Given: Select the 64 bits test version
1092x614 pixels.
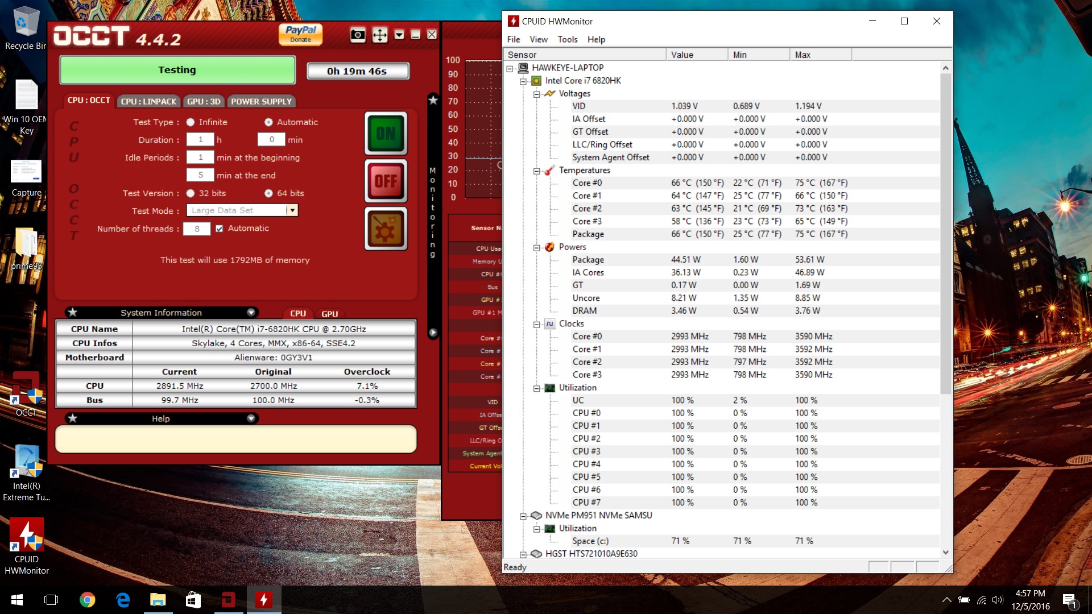Looking at the screenshot, I should (x=268, y=193).
